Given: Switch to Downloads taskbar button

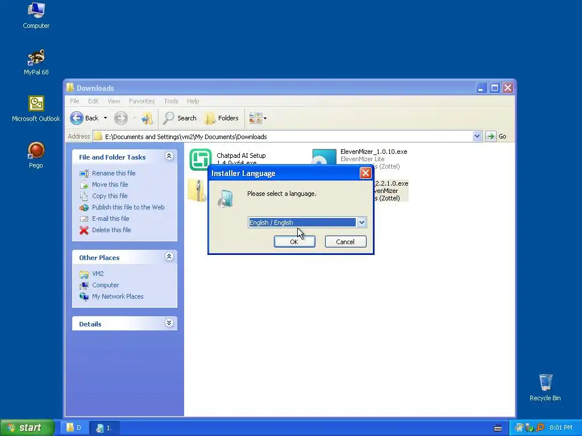Looking at the screenshot, I should tap(74, 428).
